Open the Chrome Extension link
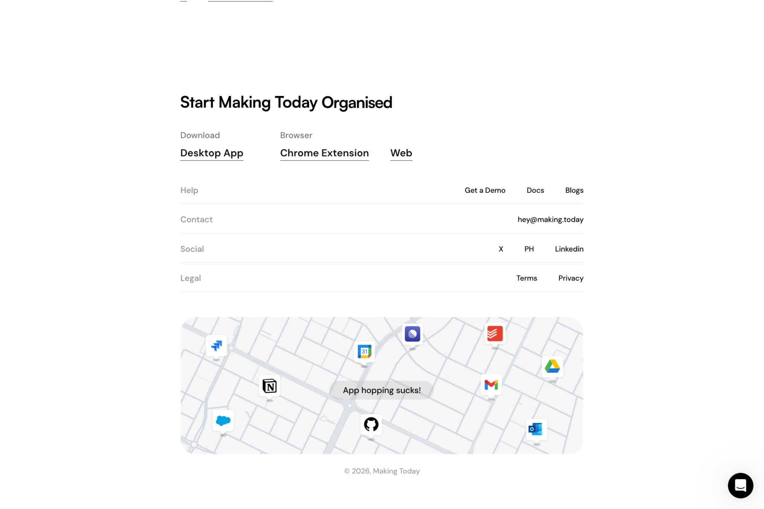The width and height of the screenshot is (764, 509). (324, 153)
